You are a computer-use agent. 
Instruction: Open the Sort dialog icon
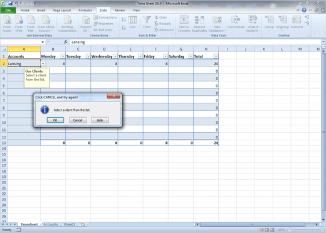[132, 23]
